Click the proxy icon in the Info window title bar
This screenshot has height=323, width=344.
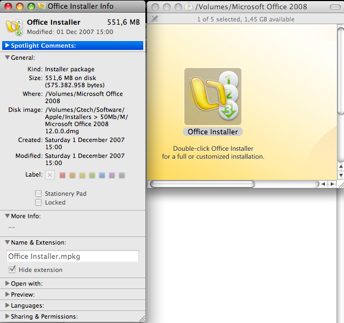click(42, 6)
